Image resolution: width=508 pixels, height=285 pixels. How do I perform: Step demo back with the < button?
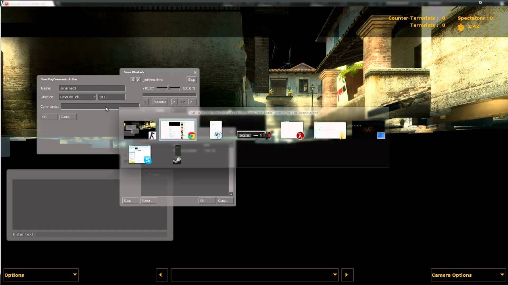145,102
